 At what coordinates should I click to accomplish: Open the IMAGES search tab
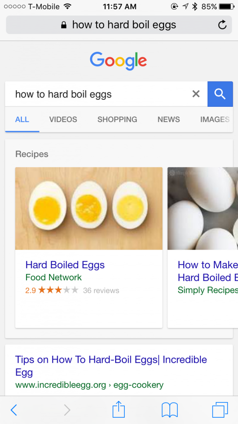point(215,119)
